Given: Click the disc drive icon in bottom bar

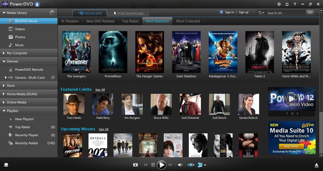Looking at the screenshot, I should pos(6,165).
